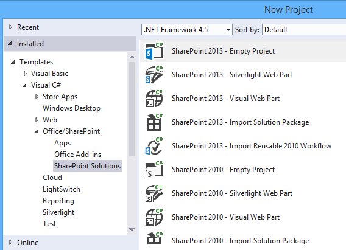The width and height of the screenshot is (346, 250).
Task: Click the SharePoint 2013 Import Solution Package icon
Action: [x=154, y=122]
